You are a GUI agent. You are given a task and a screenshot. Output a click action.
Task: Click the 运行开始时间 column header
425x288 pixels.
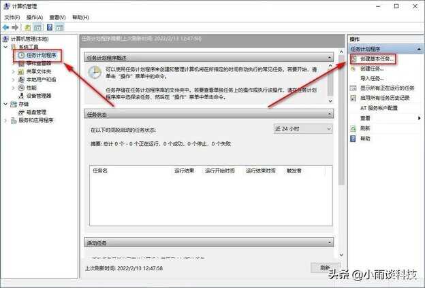220,171
